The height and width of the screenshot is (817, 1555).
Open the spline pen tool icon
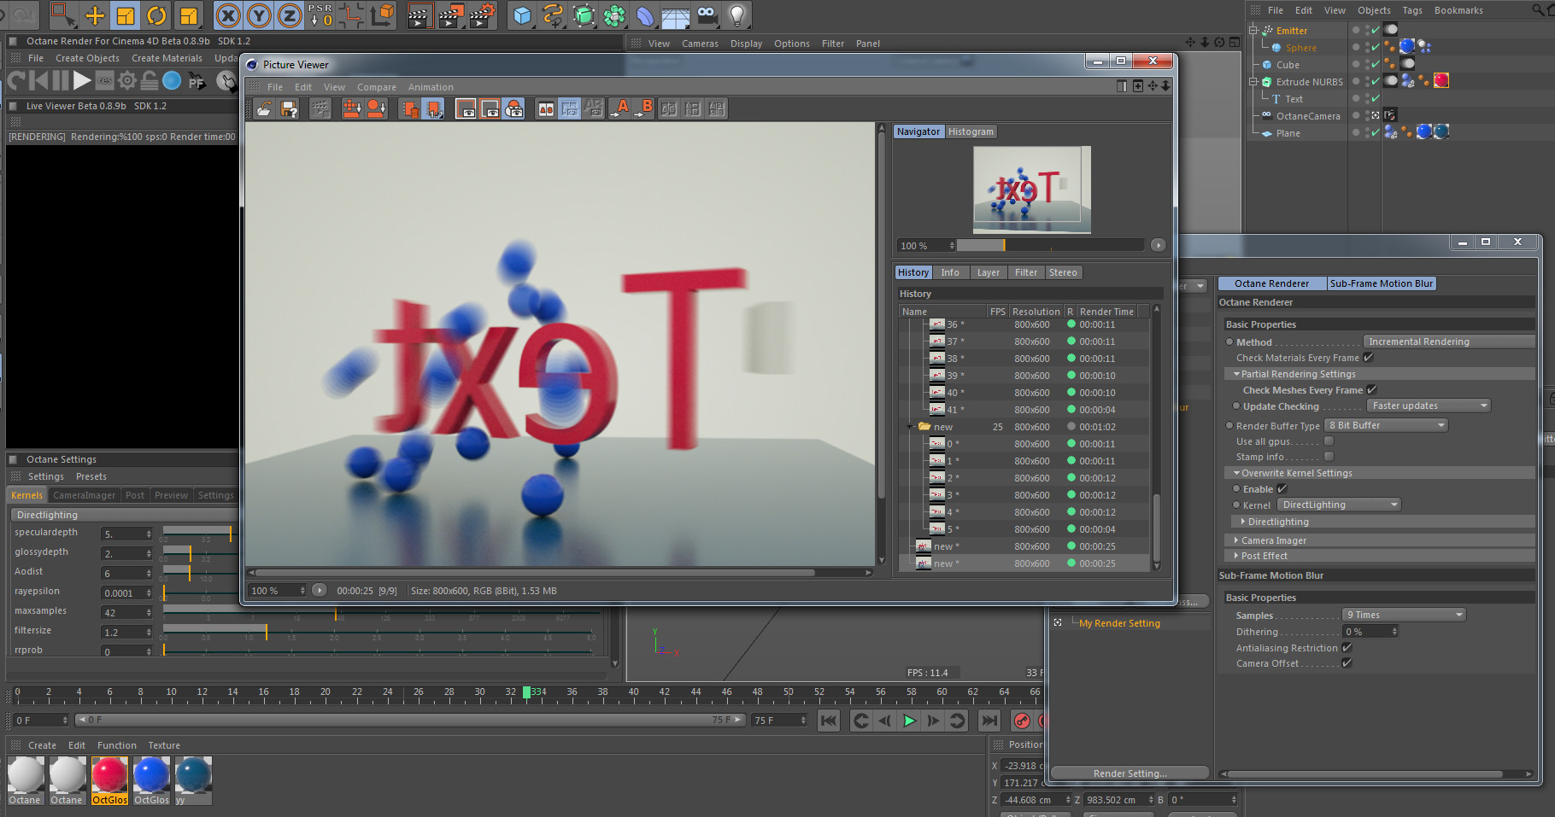coord(553,15)
